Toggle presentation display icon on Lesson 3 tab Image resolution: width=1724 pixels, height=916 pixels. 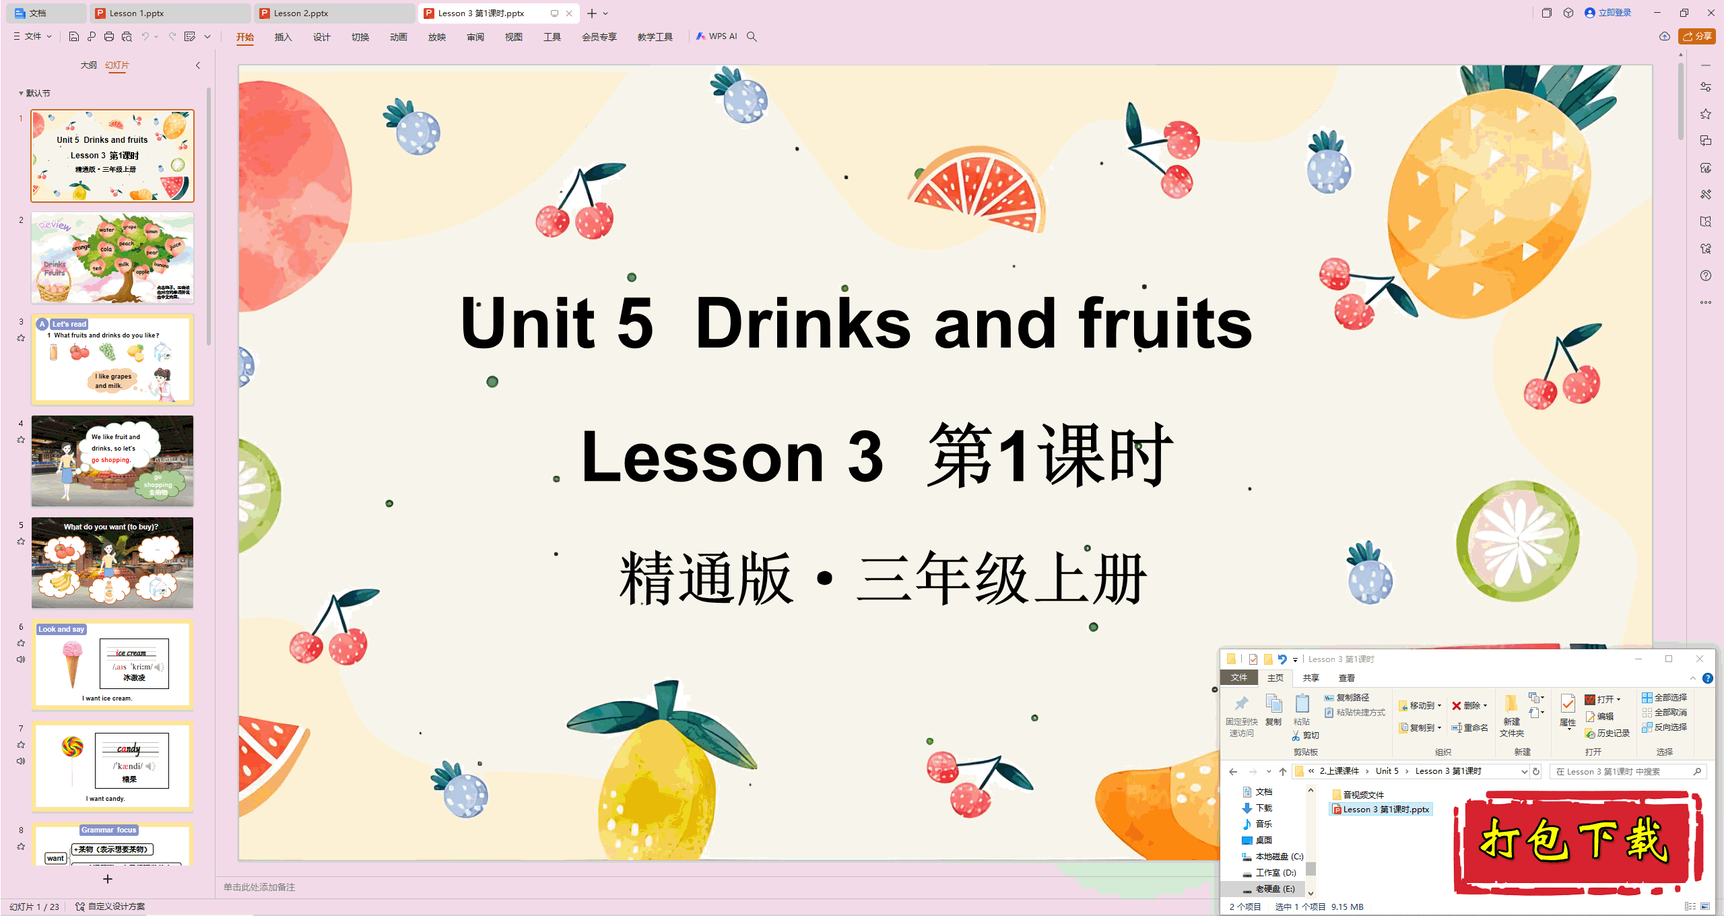554,13
